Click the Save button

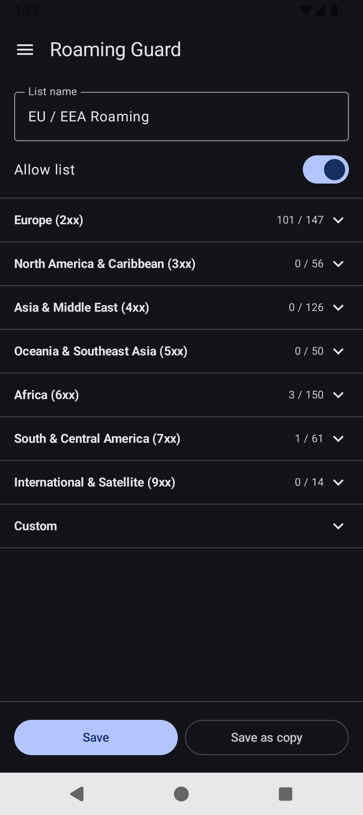pyautogui.click(x=96, y=737)
